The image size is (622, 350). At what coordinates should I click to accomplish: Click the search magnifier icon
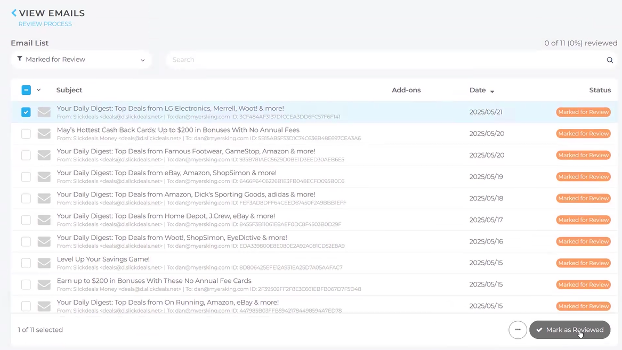click(x=610, y=60)
